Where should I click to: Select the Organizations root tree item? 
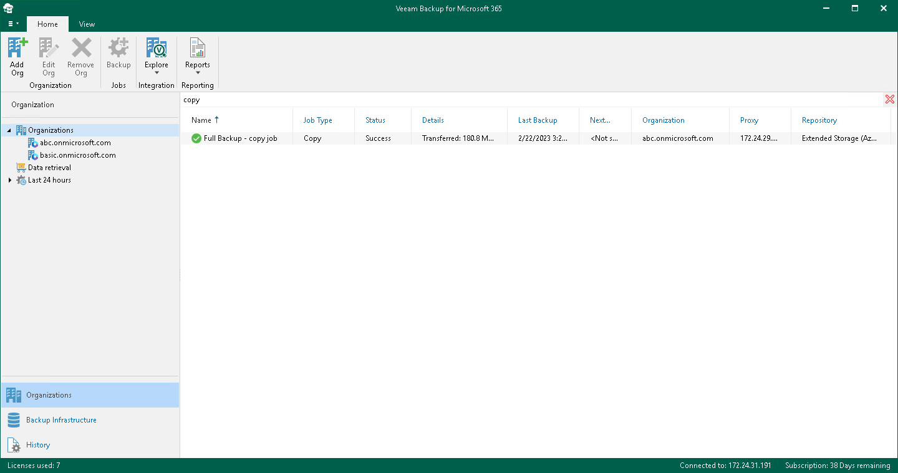point(51,130)
